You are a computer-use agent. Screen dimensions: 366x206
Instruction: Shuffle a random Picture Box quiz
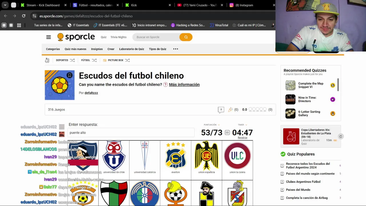tap(127, 60)
